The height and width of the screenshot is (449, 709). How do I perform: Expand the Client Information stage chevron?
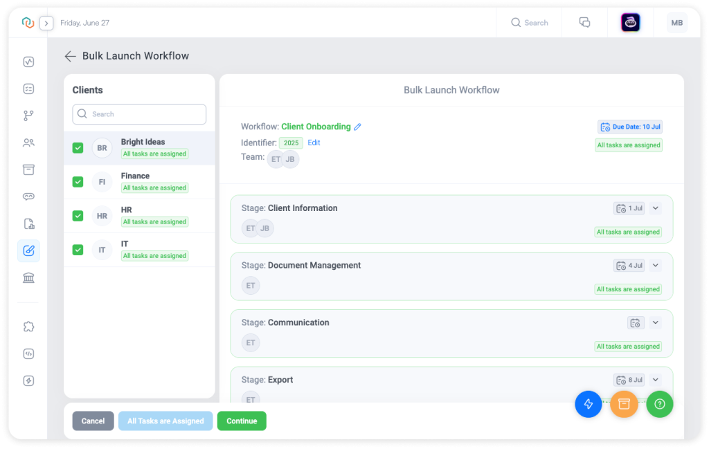[656, 208]
